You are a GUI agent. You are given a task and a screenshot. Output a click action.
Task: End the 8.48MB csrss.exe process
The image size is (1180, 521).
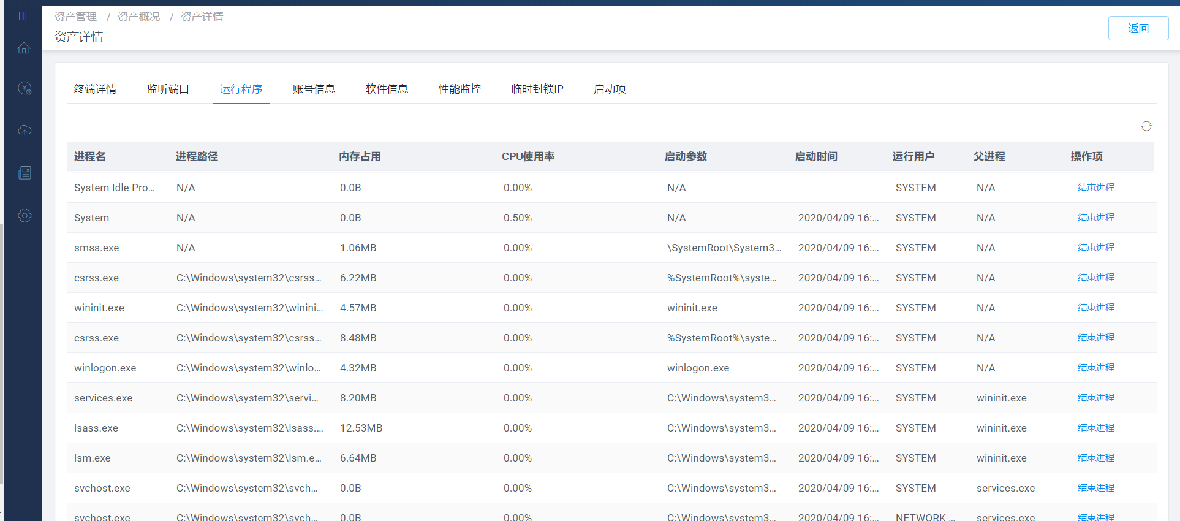(1096, 338)
